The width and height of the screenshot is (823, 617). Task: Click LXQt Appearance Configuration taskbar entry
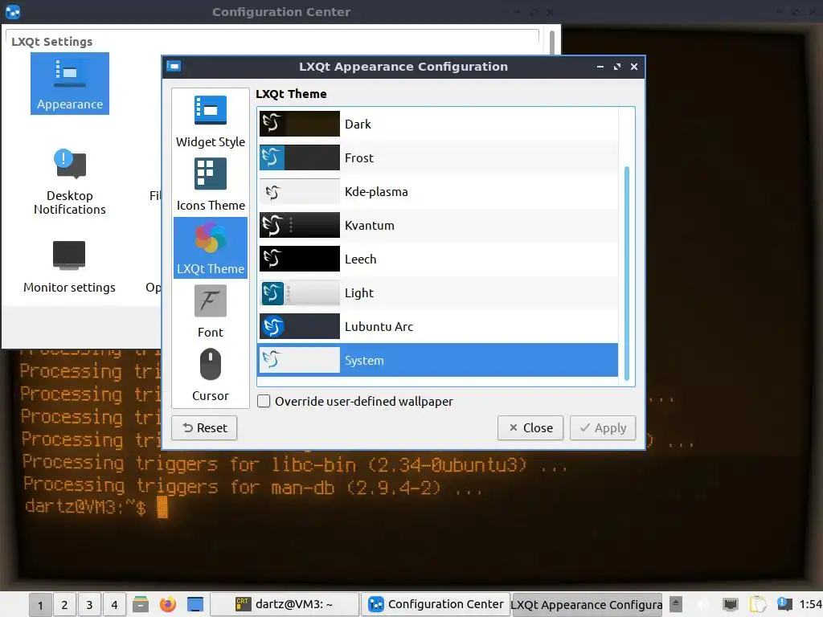click(x=587, y=604)
